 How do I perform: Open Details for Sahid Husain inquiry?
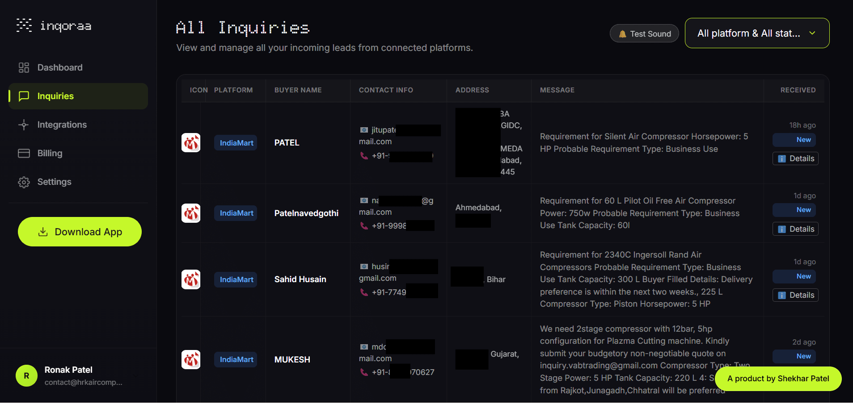tap(795, 295)
